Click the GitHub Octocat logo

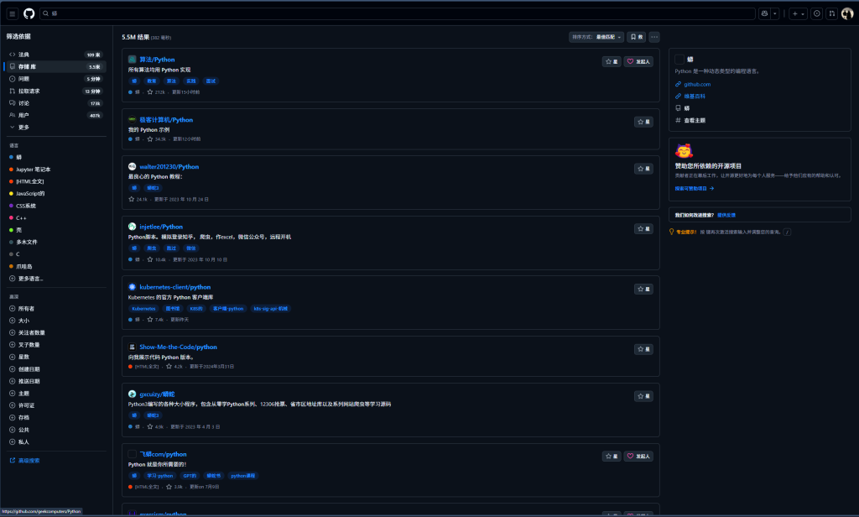[x=29, y=13]
